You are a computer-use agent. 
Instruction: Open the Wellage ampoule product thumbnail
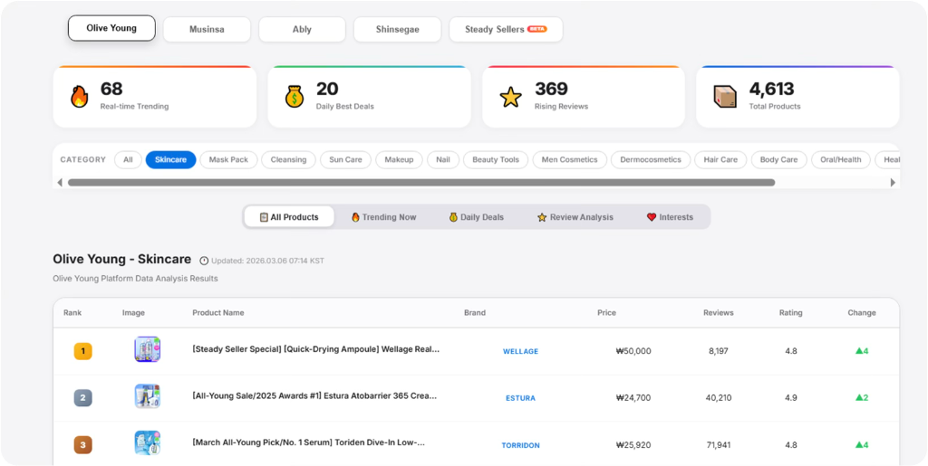147,350
